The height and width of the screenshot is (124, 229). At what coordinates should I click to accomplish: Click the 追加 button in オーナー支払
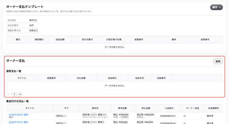click(218, 61)
